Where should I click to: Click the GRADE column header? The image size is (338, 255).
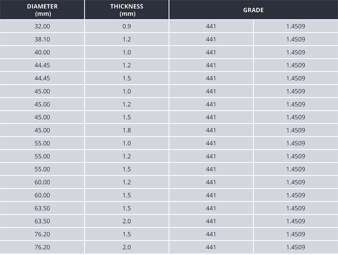coord(253,10)
